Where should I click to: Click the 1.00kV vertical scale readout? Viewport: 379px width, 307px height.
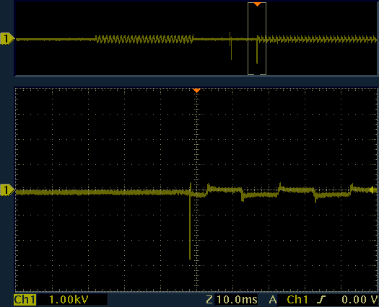[x=69, y=300]
